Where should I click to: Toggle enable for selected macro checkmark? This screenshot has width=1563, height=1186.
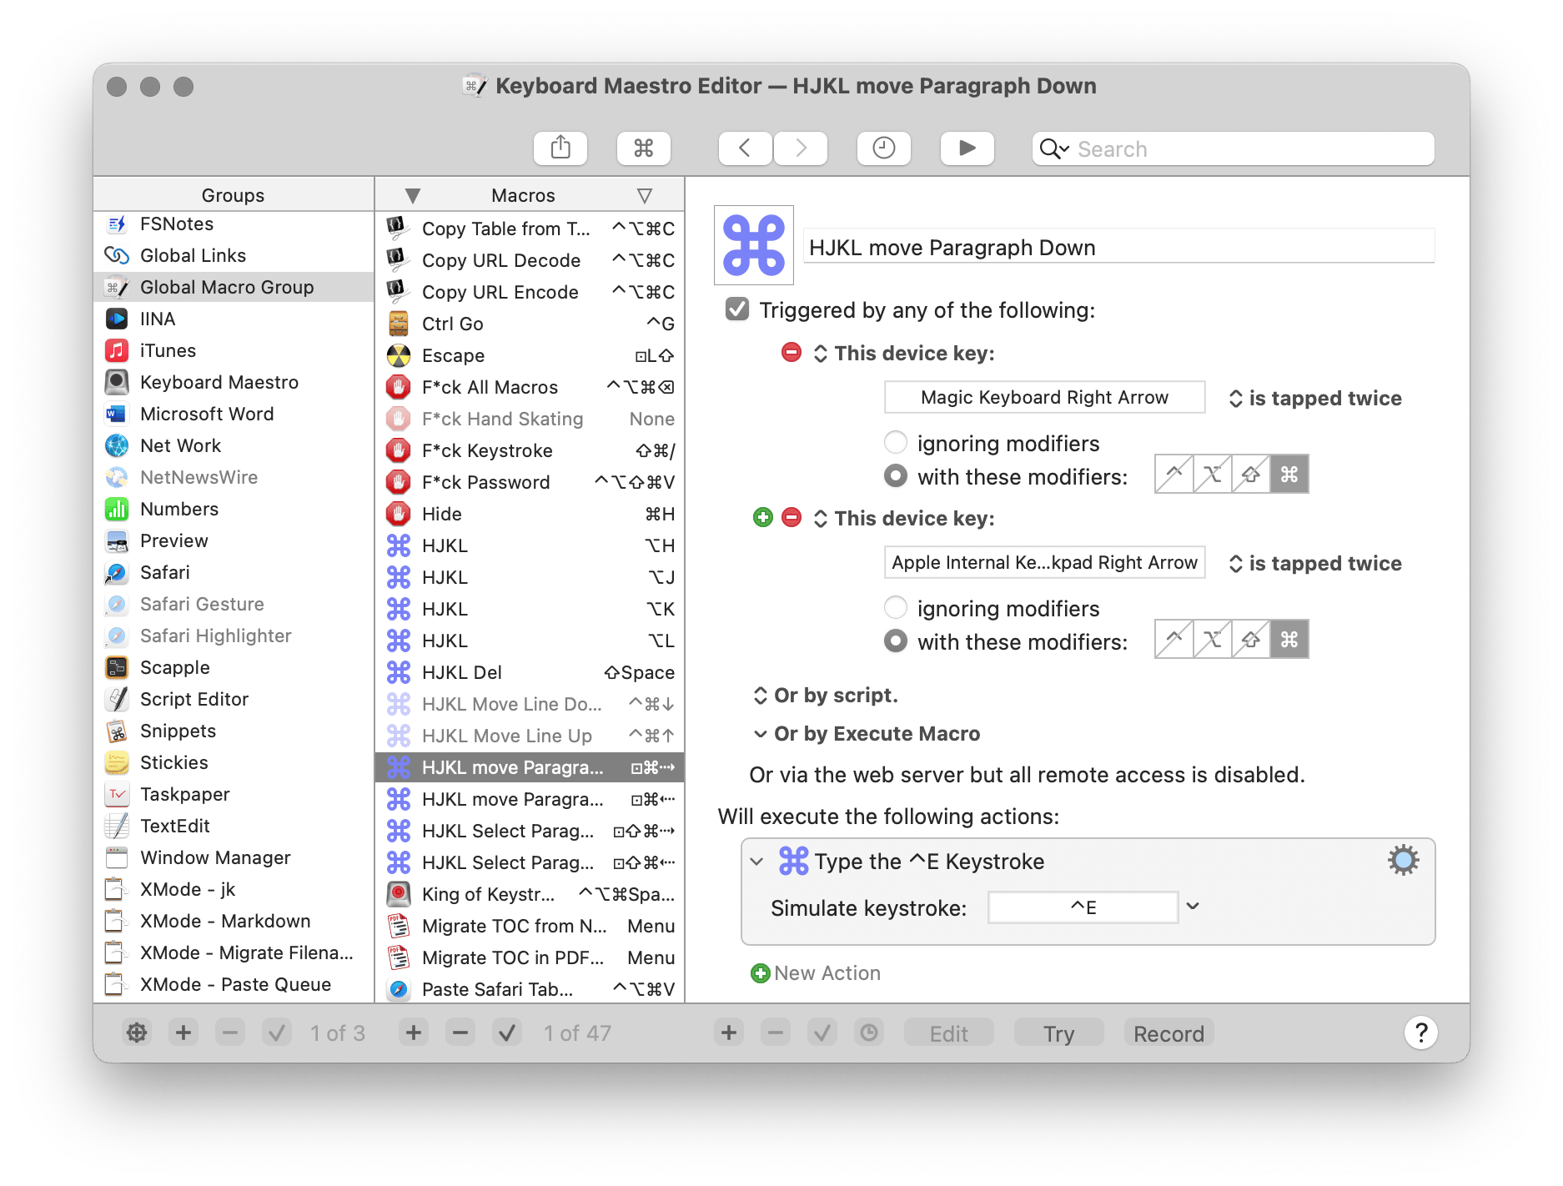click(x=507, y=1033)
